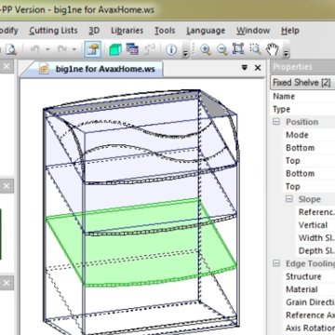Click the undo arrow icon
The width and height of the screenshot is (335, 335).
point(35,49)
